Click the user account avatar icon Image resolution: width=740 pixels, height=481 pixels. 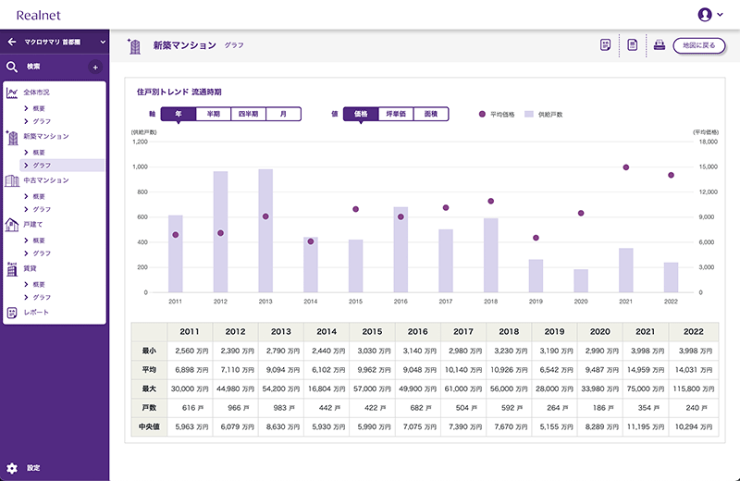[x=705, y=14]
